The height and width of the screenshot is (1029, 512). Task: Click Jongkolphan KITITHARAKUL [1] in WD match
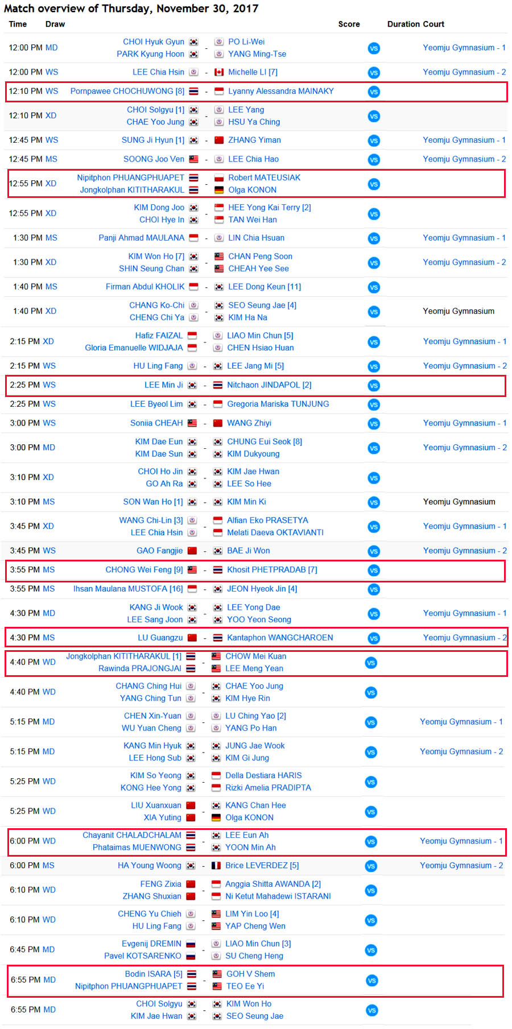coord(124,656)
